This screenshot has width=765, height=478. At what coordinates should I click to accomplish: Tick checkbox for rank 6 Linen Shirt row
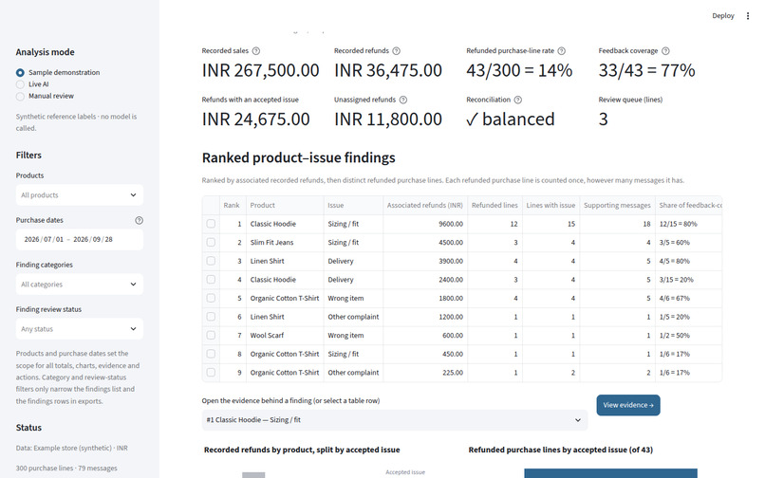211,316
